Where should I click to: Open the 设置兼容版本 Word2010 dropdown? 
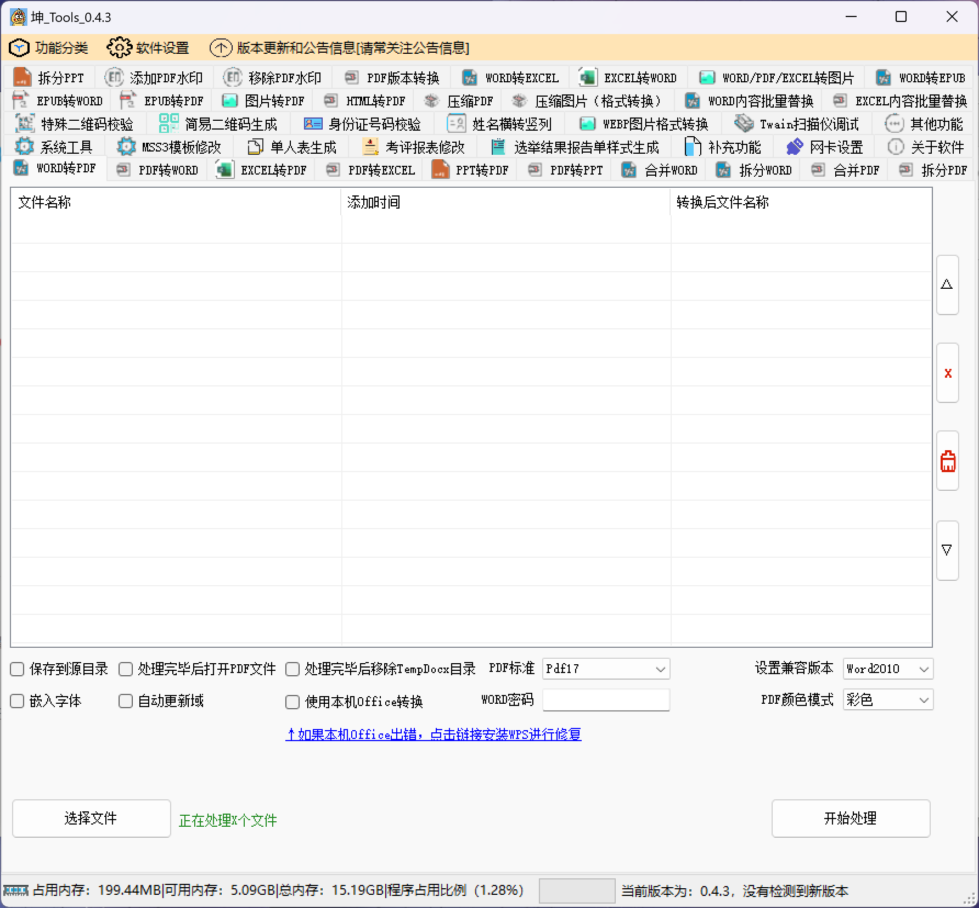[924, 669]
